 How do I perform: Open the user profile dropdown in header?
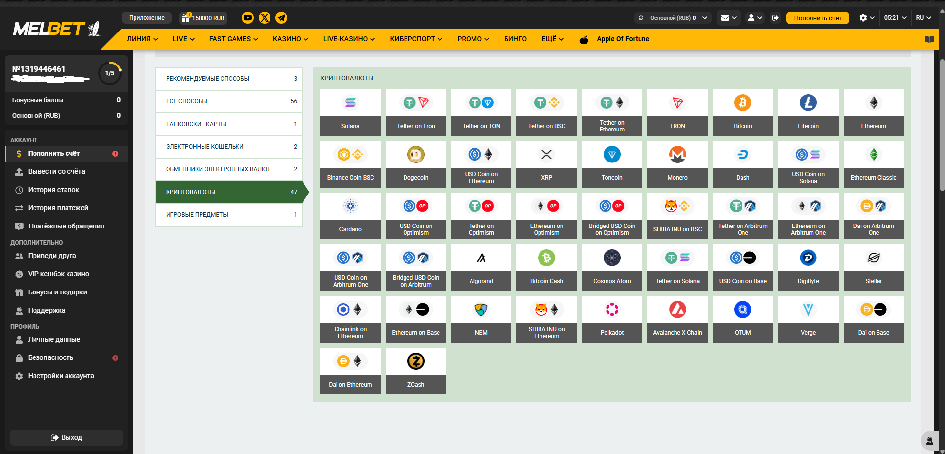coord(755,18)
